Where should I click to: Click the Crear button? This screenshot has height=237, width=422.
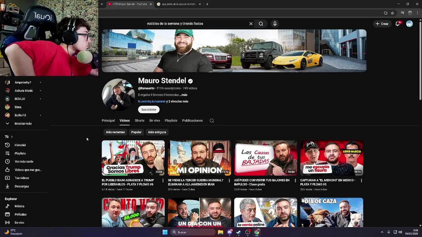382,24
